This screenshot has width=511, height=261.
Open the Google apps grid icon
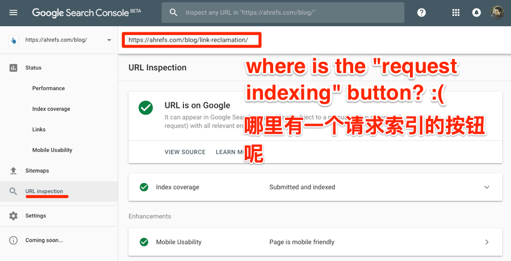tap(456, 12)
